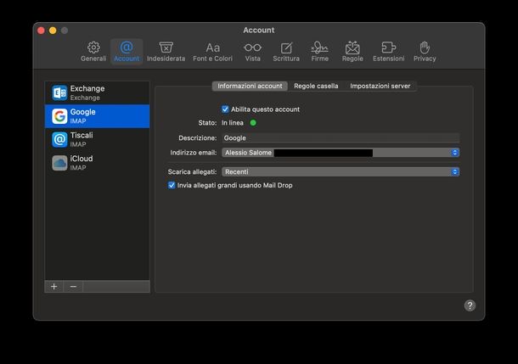Open Font e Colori settings

pos(212,51)
